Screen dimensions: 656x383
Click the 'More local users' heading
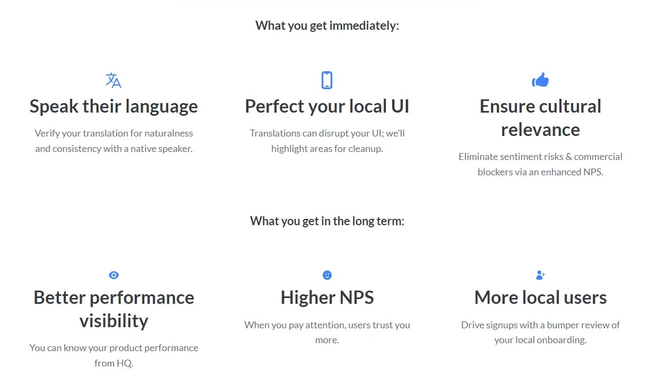[540, 297]
